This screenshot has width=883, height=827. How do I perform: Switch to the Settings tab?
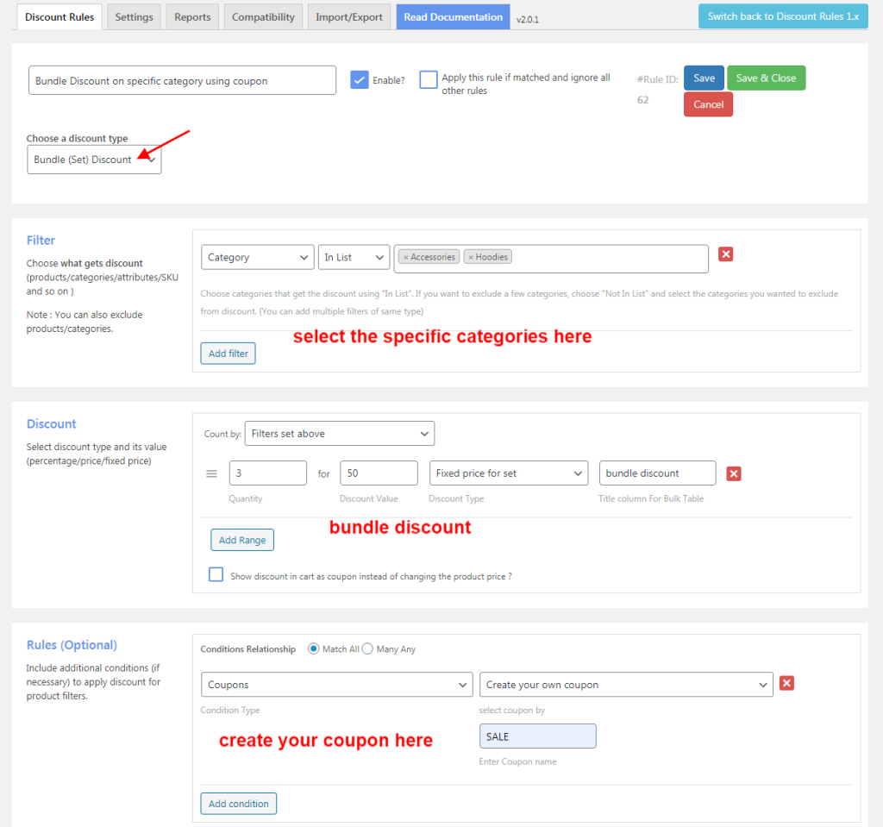(134, 16)
